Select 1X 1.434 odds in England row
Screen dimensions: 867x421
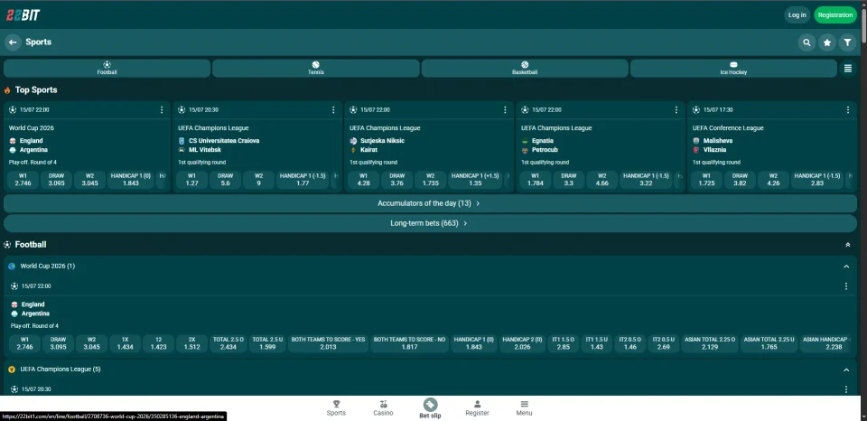[125, 343]
